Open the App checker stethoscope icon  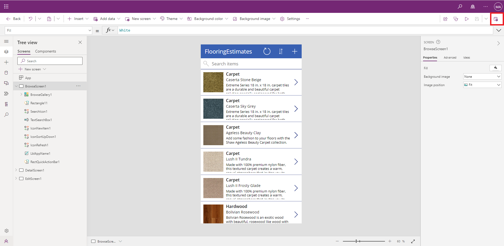(x=456, y=19)
